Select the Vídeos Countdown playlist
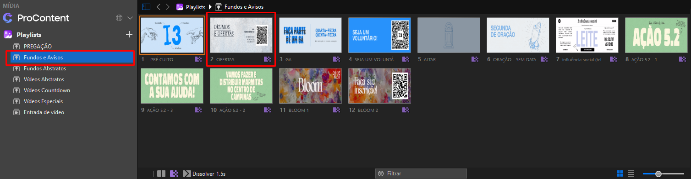 pyautogui.click(x=47, y=90)
